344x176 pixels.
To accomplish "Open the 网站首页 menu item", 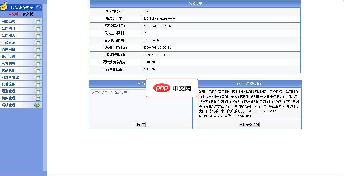I will click(x=21, y=21).
